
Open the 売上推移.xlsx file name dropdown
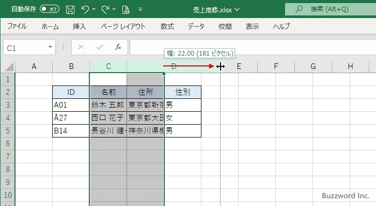237,10
